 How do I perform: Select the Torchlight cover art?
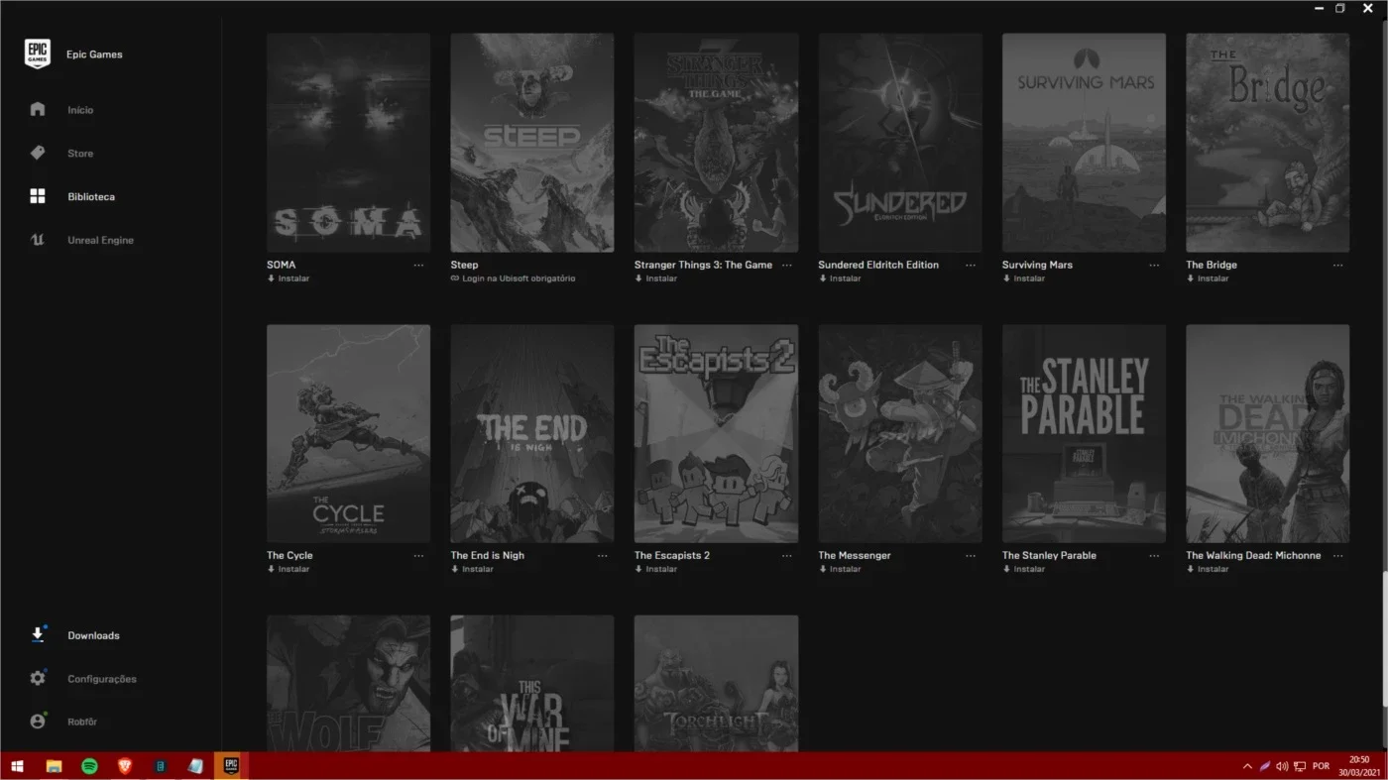pyautogui.click(x=716, y=683)
